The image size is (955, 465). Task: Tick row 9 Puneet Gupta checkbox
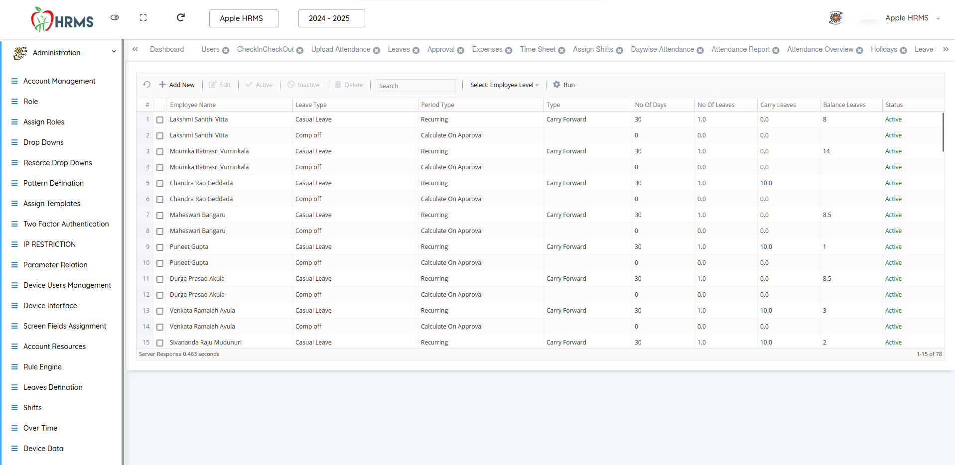pos(160,247)
